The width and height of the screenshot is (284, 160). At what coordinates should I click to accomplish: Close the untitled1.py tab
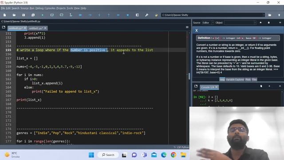[x=45, y=28]
